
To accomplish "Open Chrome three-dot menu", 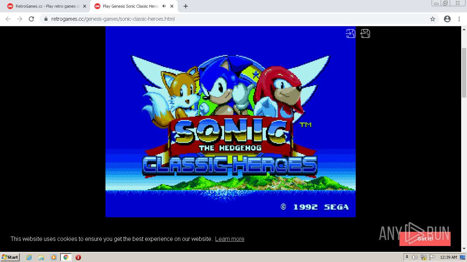I will 459,19.
